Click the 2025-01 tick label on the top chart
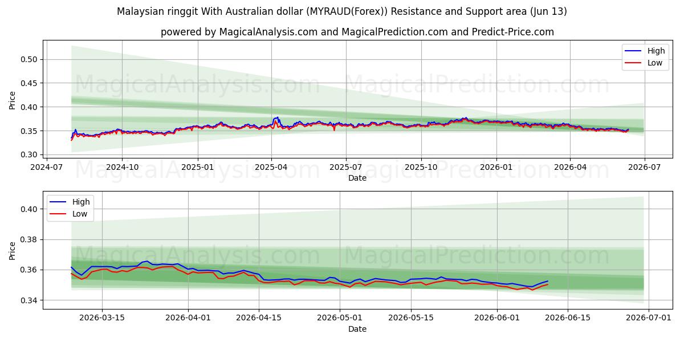 [198, 167]
